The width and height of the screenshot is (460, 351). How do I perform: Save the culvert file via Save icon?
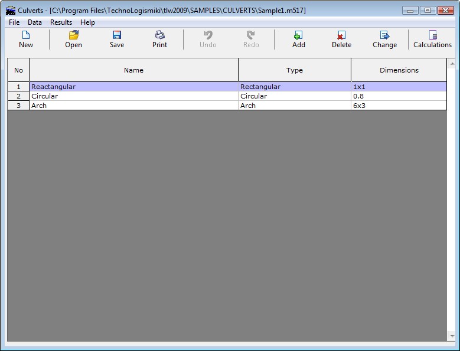117,39
